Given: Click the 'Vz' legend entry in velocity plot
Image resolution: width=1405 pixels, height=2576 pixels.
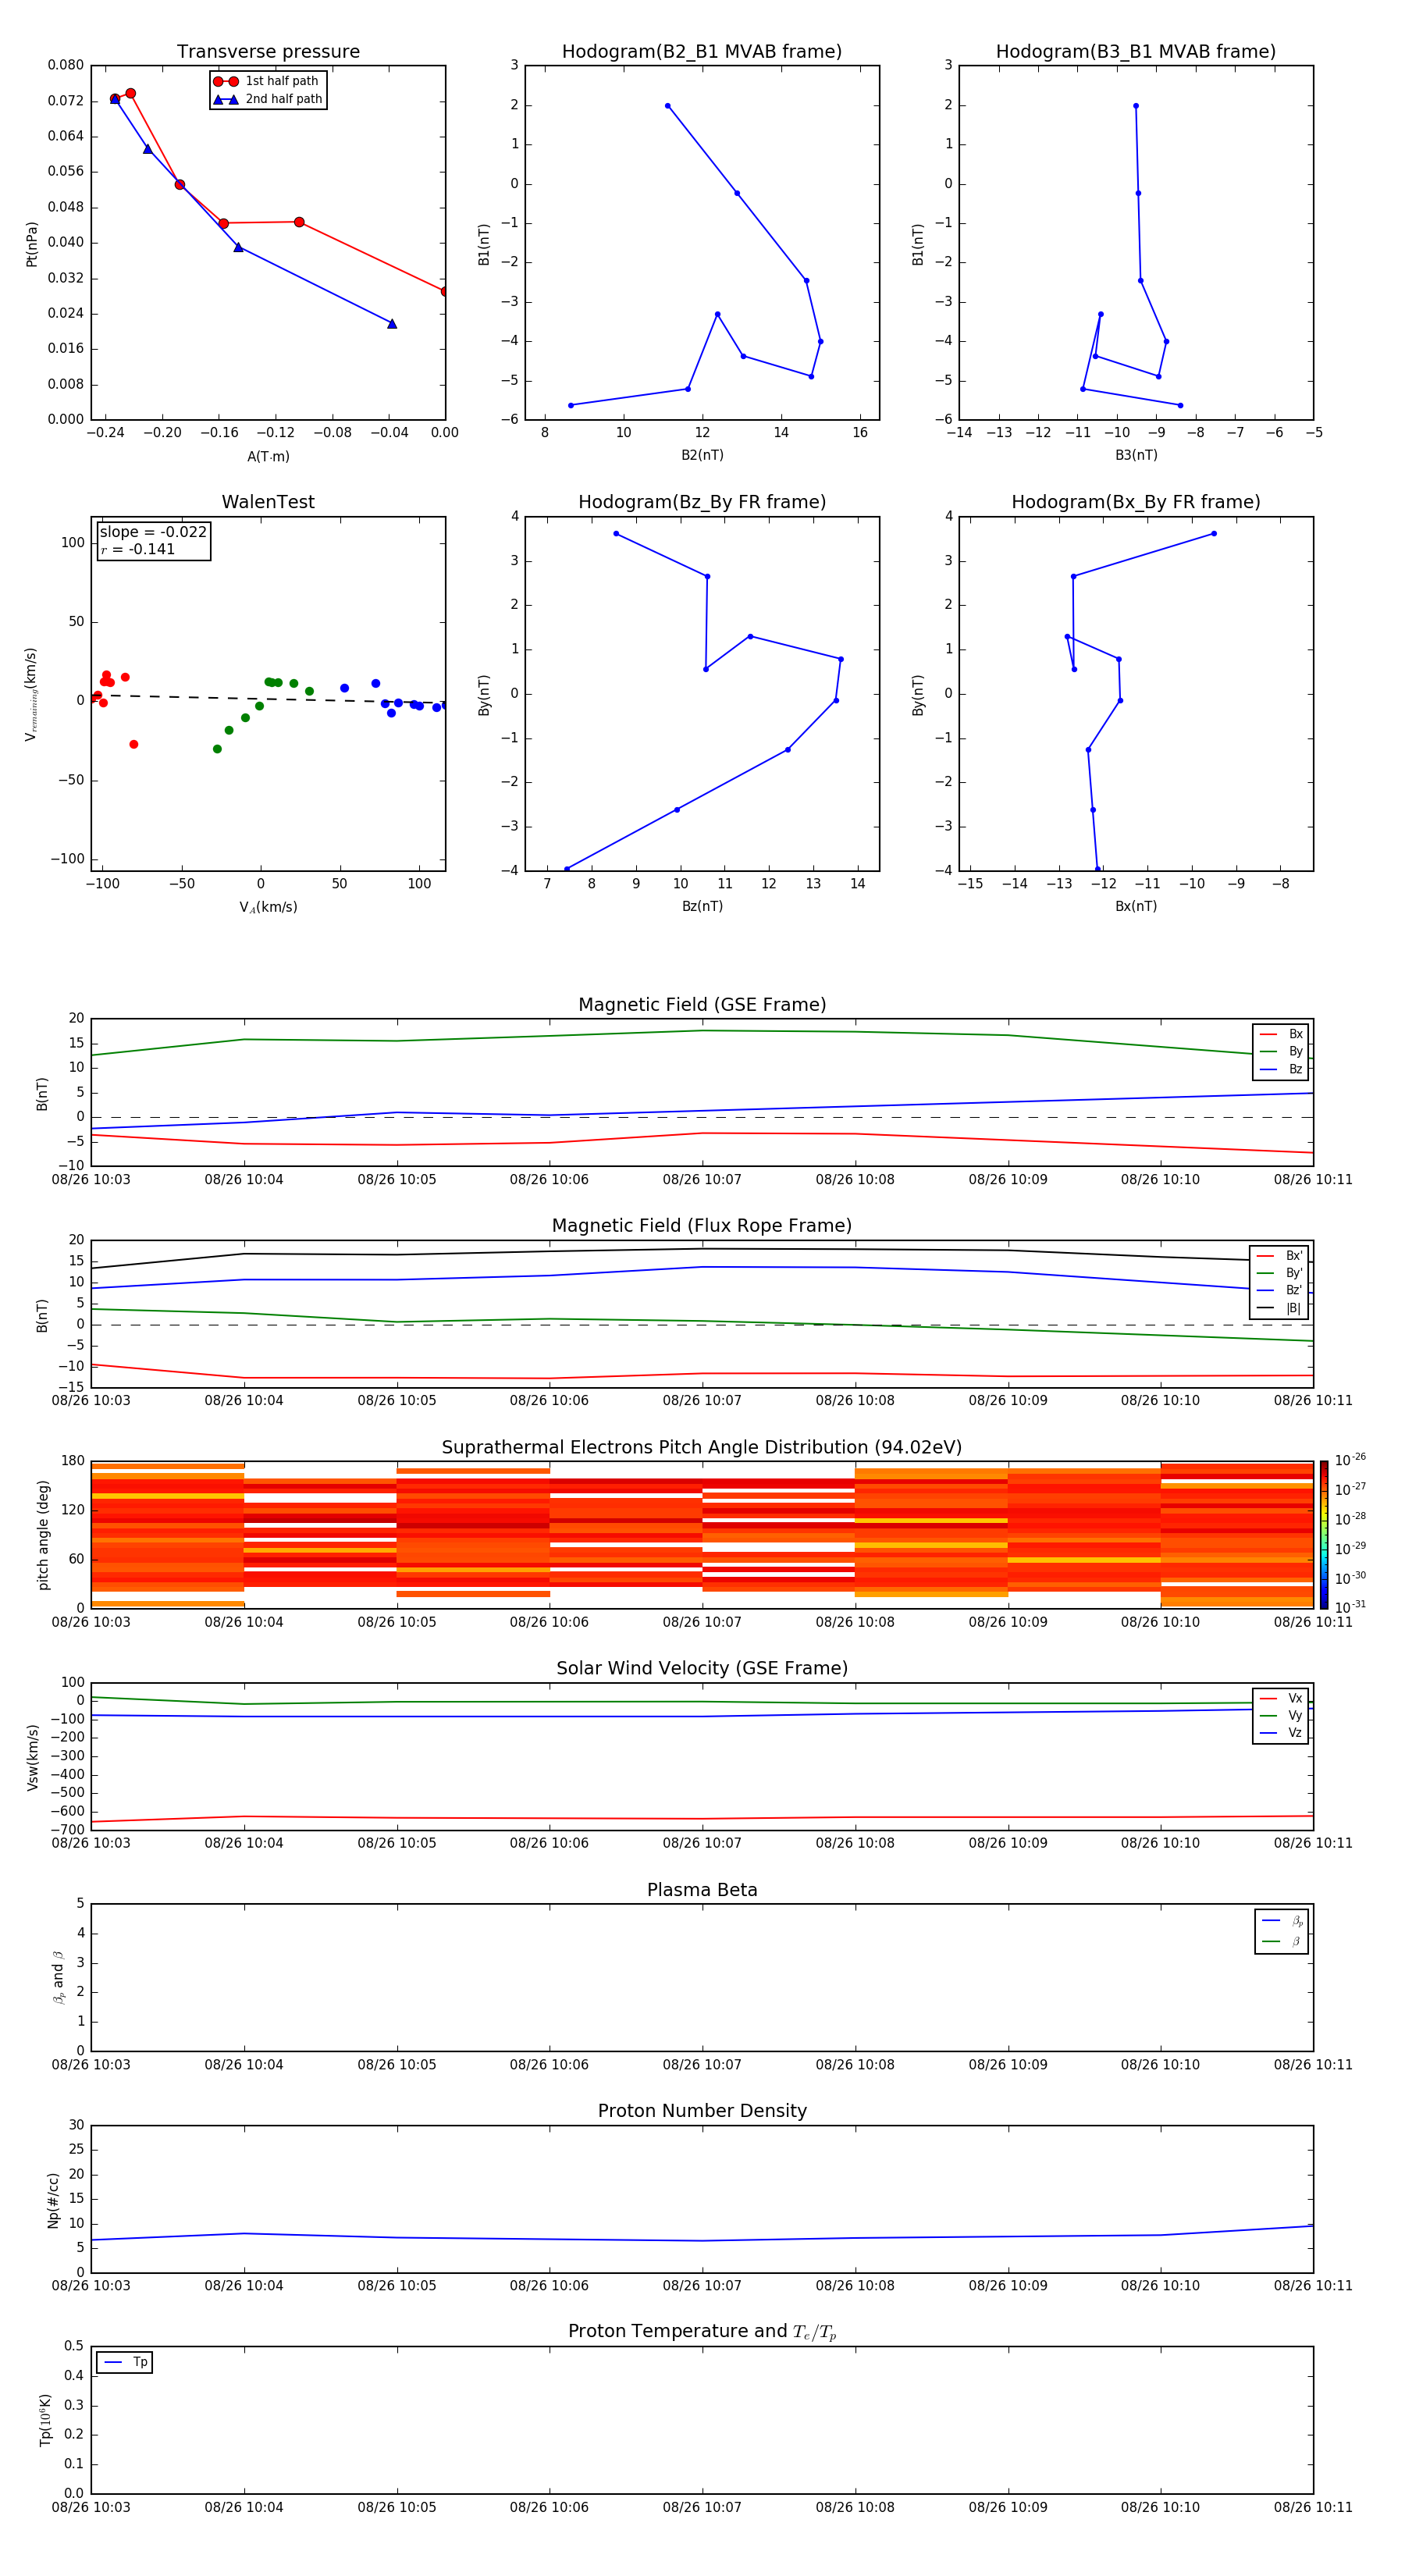Looking at the screenshot, I should [x=1281, y=1733].
